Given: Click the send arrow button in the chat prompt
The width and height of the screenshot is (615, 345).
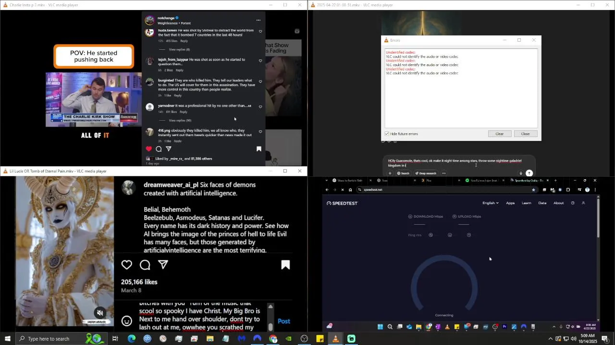Looking at the screenshot, I should click(529, 173).
